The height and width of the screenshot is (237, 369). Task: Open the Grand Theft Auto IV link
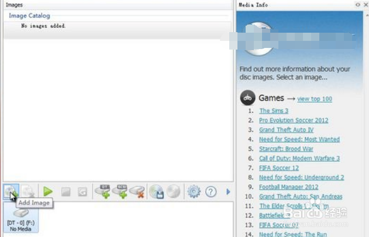pos(287,130)
